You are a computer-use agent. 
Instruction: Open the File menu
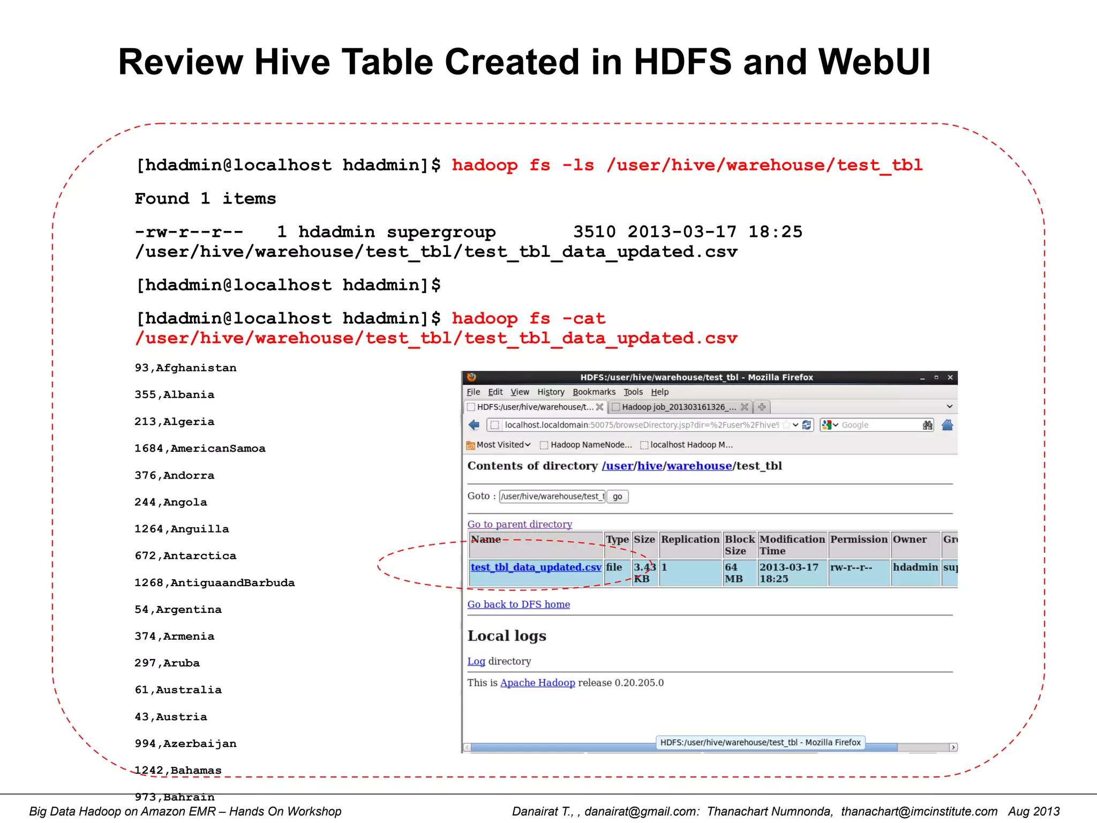[473, 392]
